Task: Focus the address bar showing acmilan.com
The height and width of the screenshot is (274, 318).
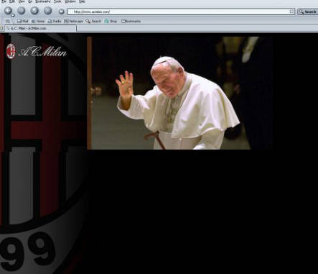Action: point(181,12)
